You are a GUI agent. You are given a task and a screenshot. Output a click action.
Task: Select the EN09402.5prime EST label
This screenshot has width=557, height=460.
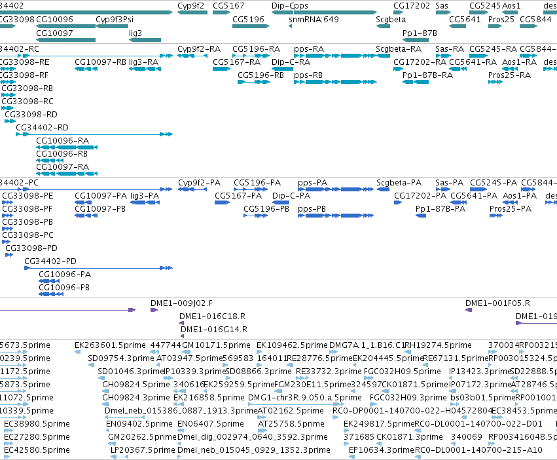(139, 424)
